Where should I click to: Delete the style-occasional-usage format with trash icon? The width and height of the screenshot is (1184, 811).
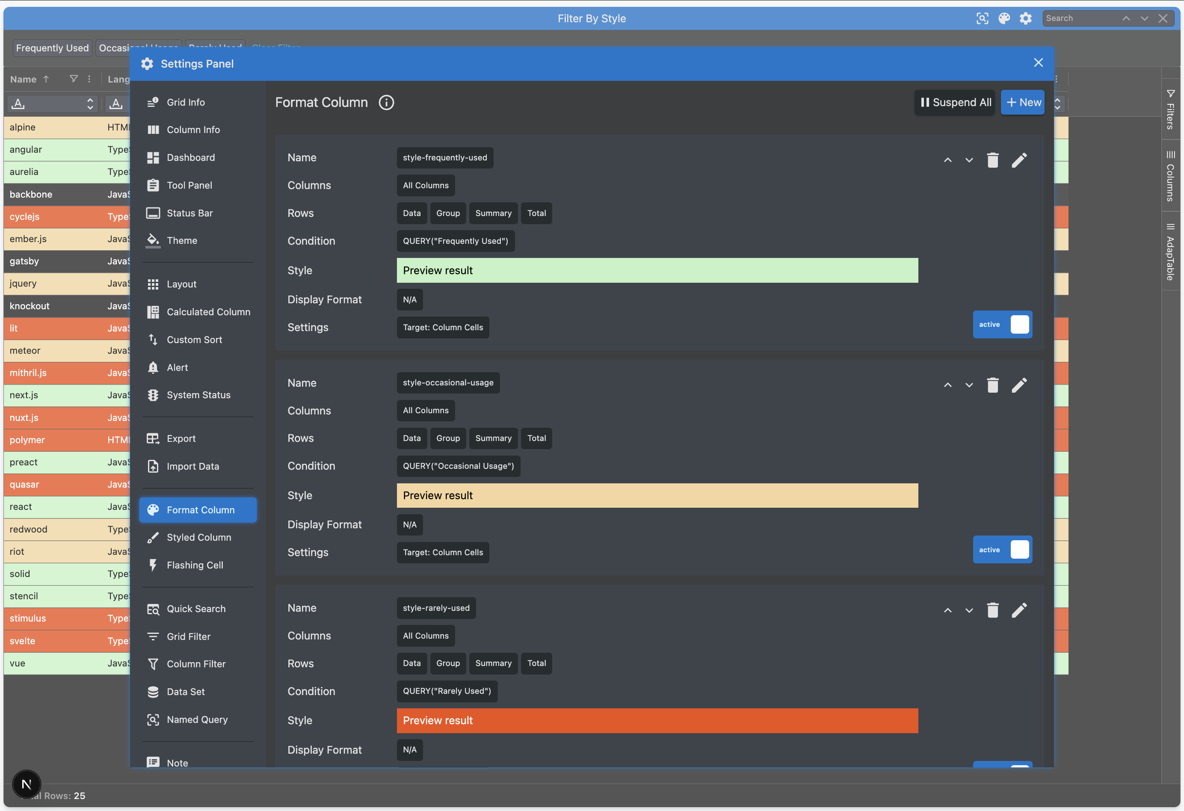pyautogui.click(x=992, y=386)
